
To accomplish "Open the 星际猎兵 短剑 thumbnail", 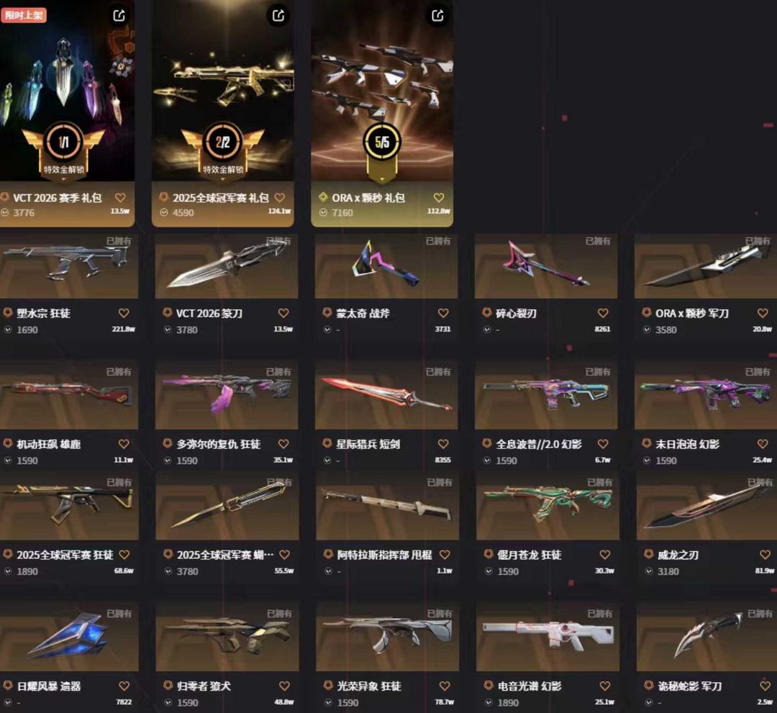I will point(386,394).
